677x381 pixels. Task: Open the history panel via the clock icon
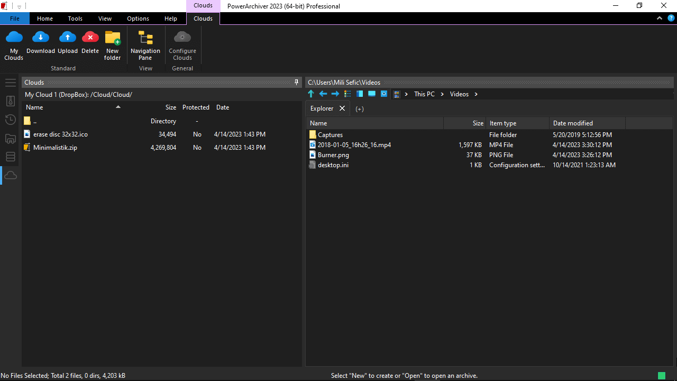click(x=10, y=120)
